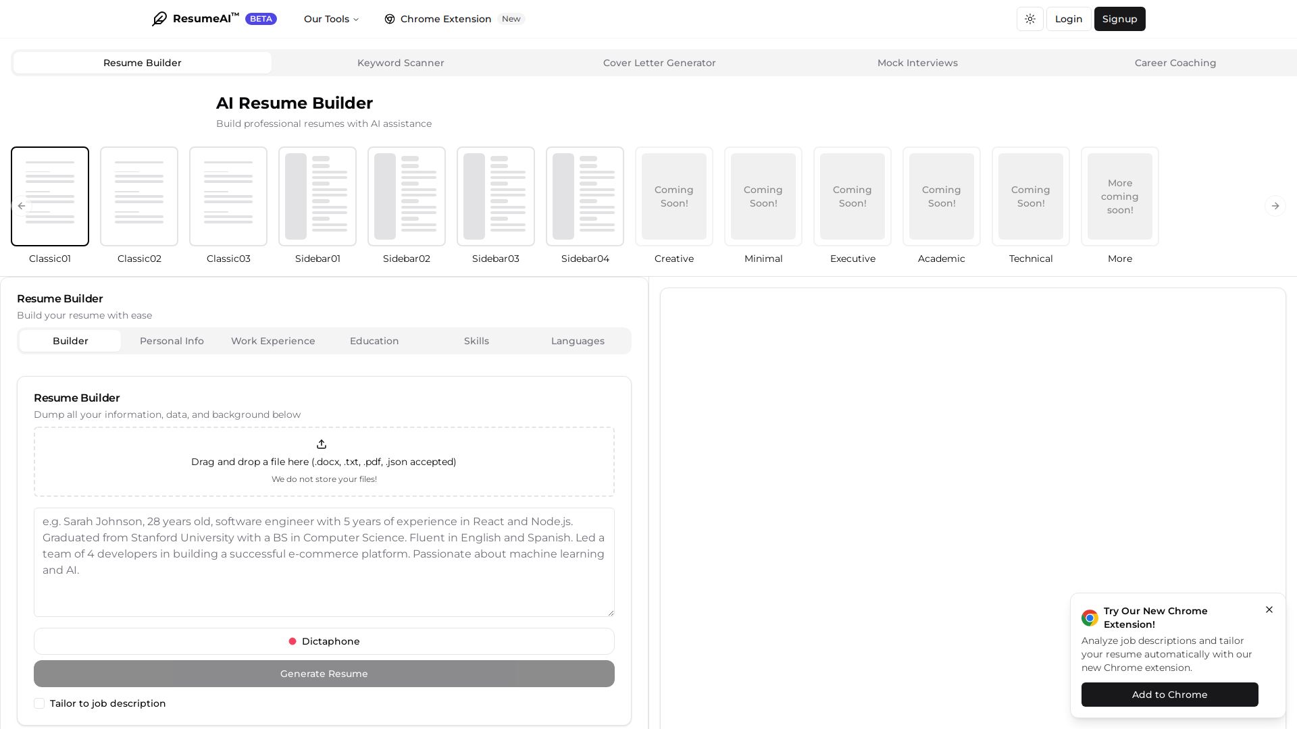
Task: Click the Signup button
Action: pyautogui.click(x=1119, y=19)
